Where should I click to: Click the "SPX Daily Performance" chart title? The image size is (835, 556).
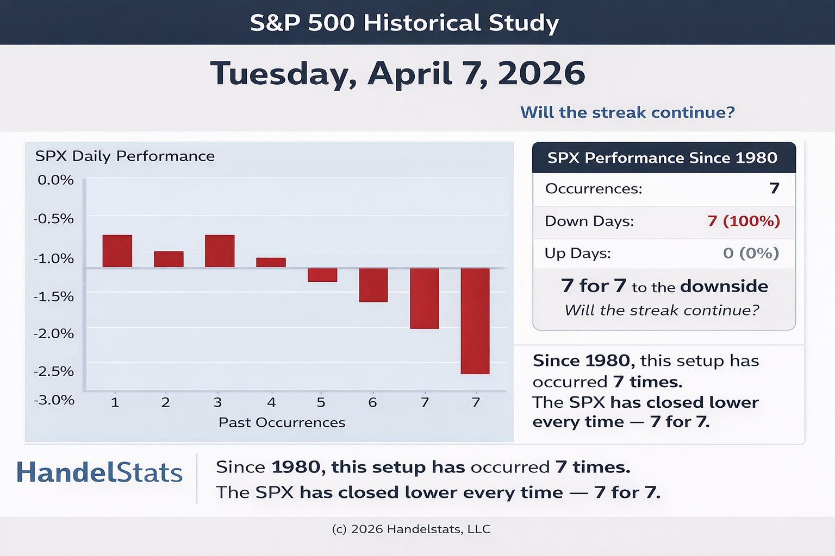(125, 156)
